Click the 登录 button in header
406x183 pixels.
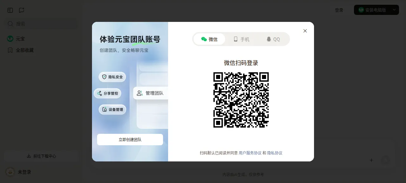click(339, 10)
